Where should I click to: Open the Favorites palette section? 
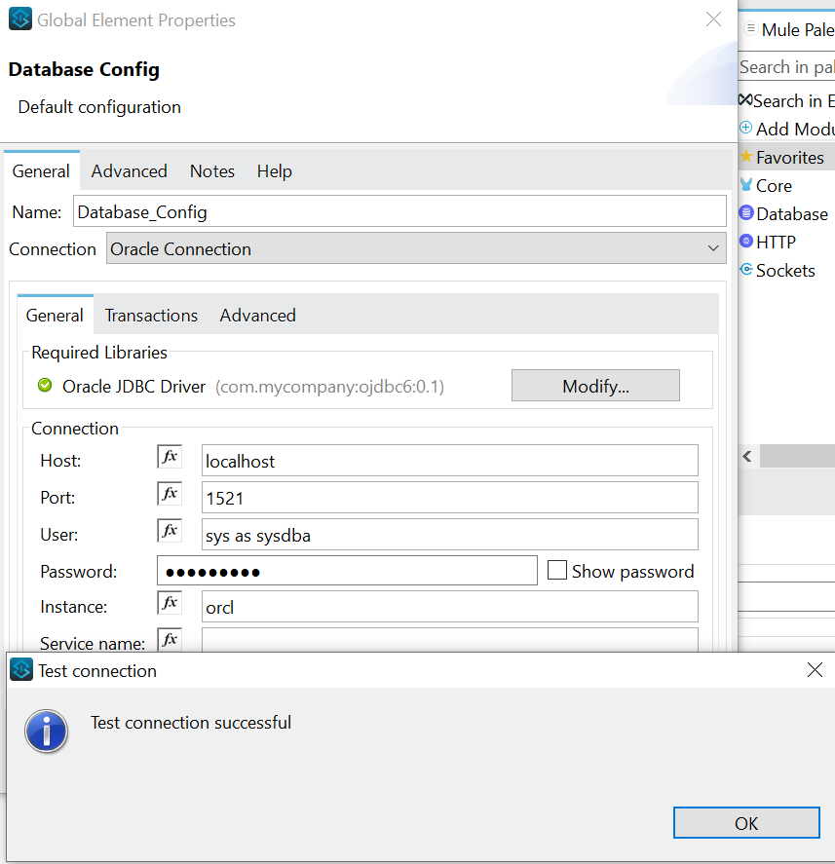[x=785, y=157]
